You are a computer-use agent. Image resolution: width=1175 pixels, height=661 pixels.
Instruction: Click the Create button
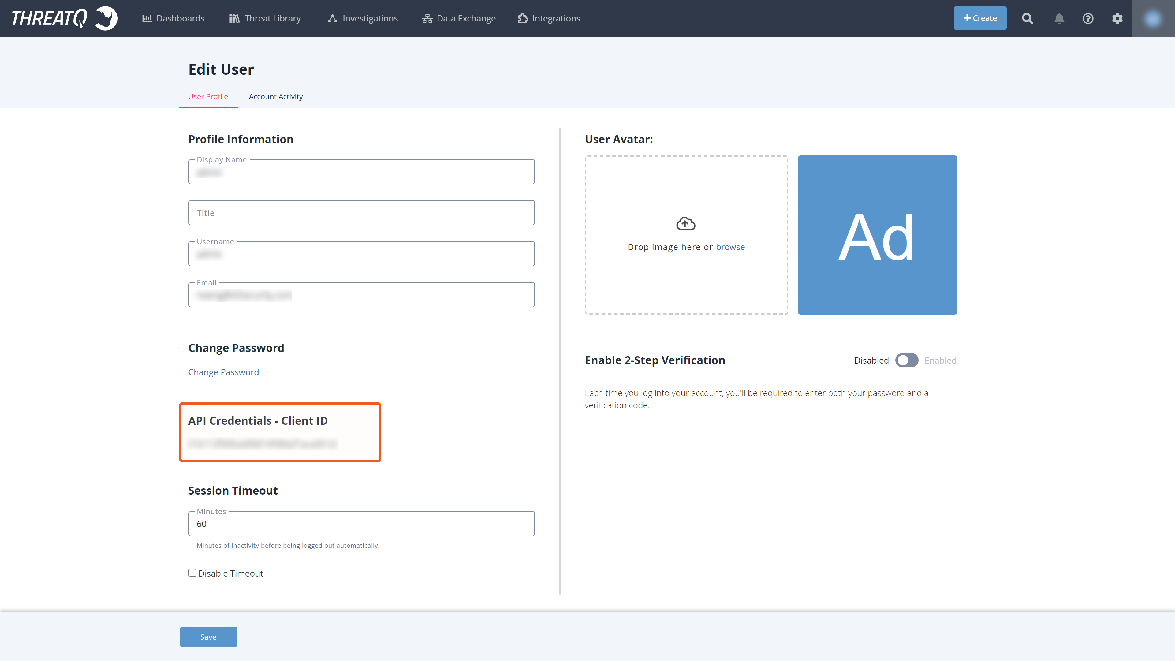tap(980, 18)
